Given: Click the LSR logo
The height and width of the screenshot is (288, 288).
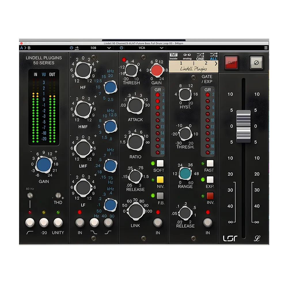Looking at the screenshot, I should coord(230,238).
